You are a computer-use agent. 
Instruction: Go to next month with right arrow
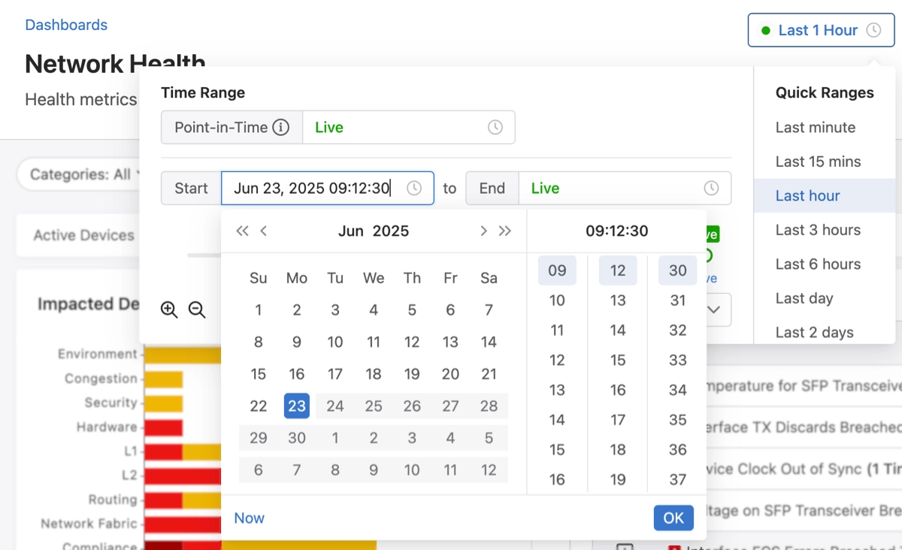[x=483, y=231]
